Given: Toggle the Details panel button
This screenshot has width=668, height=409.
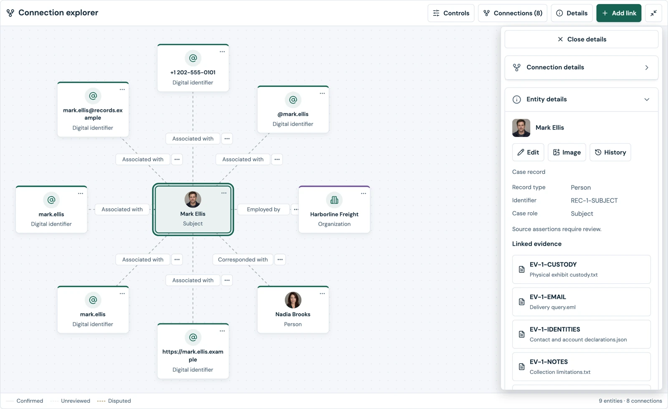Looking at the screenshot, I should tap(572, 13).
